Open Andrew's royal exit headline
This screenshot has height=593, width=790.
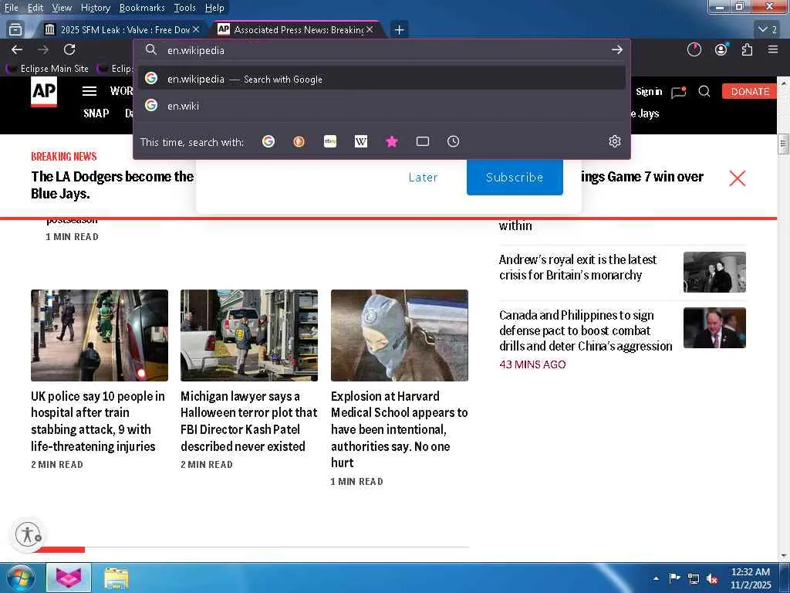click(578, 267)
